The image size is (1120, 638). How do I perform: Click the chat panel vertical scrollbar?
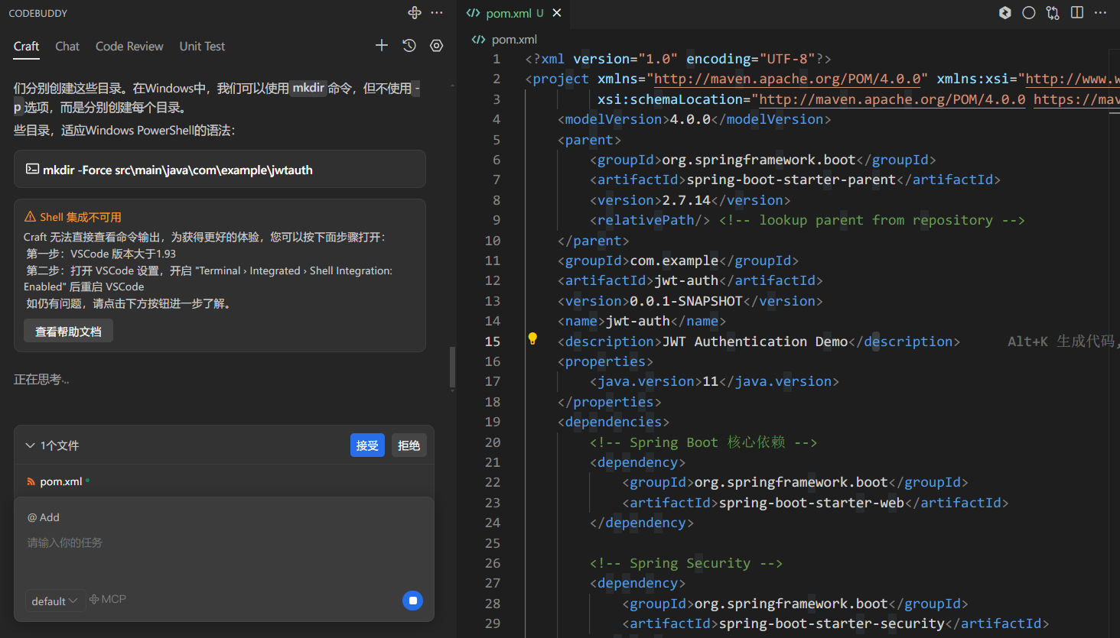[452, 368]
